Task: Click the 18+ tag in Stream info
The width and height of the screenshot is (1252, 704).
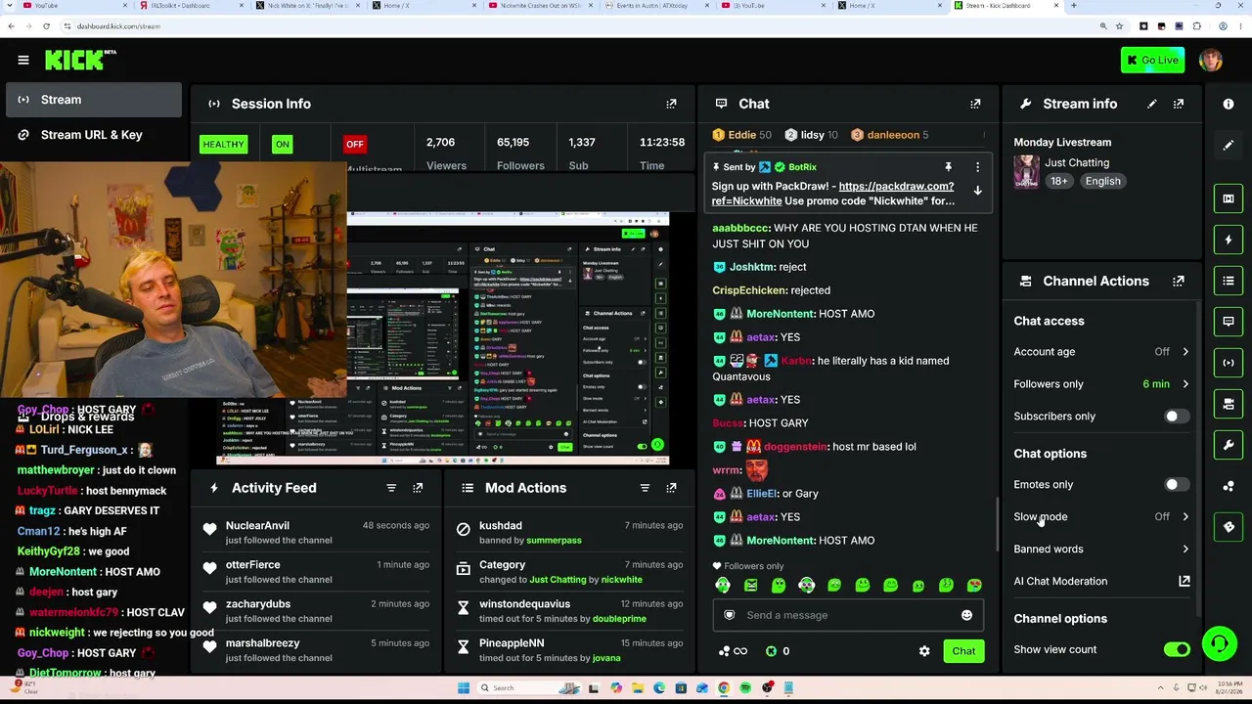Action: (1059, 181)
